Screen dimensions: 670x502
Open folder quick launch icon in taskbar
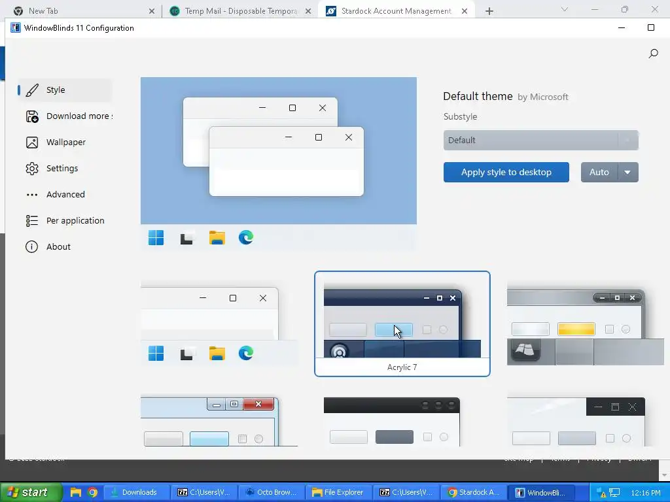pyautogui.click(x=76, y=492)
